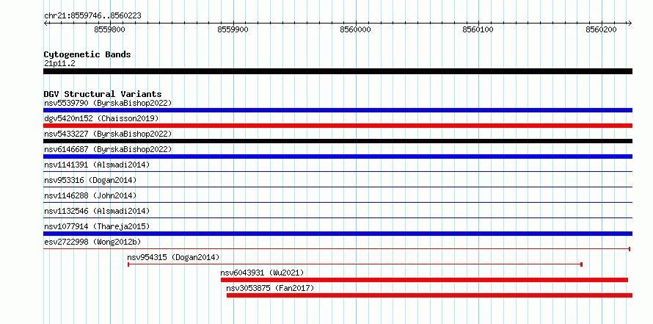Open nsv1132546 (Alsmadi2014) variant label
The image size is (653, 324).
click(97, 211)
